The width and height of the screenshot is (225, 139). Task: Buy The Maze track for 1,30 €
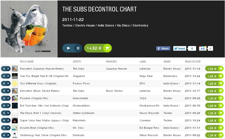click(214, 113)
